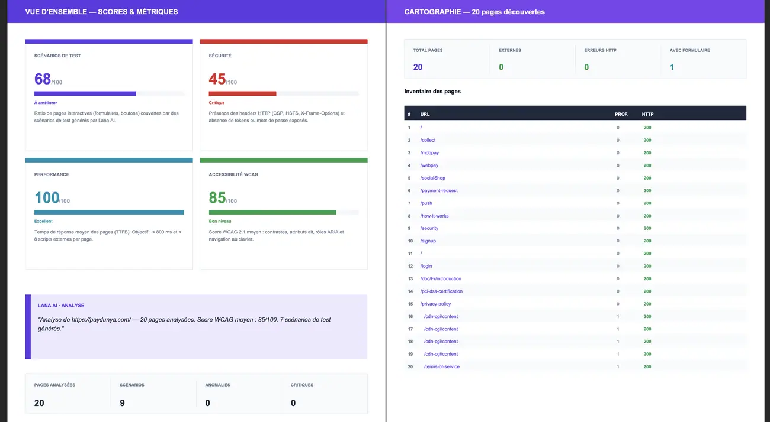770x422 pixels.
Task: Click the Scénarios count 9
Action: click(x=122, y=403)
